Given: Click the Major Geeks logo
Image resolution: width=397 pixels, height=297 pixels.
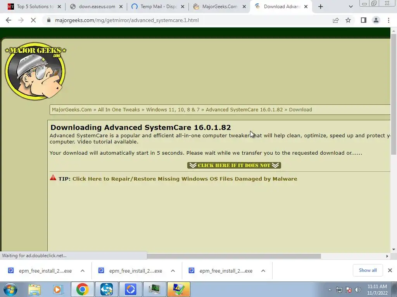Looking at the screenshot, I should point(35,71).
